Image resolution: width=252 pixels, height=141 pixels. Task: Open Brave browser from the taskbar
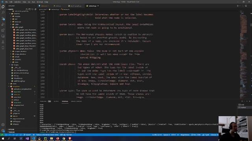[x=70, y=138]
